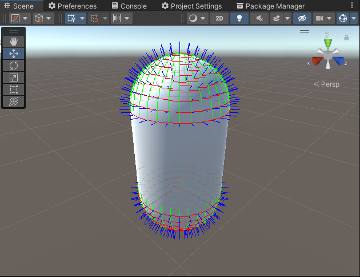Screen dimensions: 360x277
Task: Open the increment snapping dropdown arrow
Action: [127, 18]
